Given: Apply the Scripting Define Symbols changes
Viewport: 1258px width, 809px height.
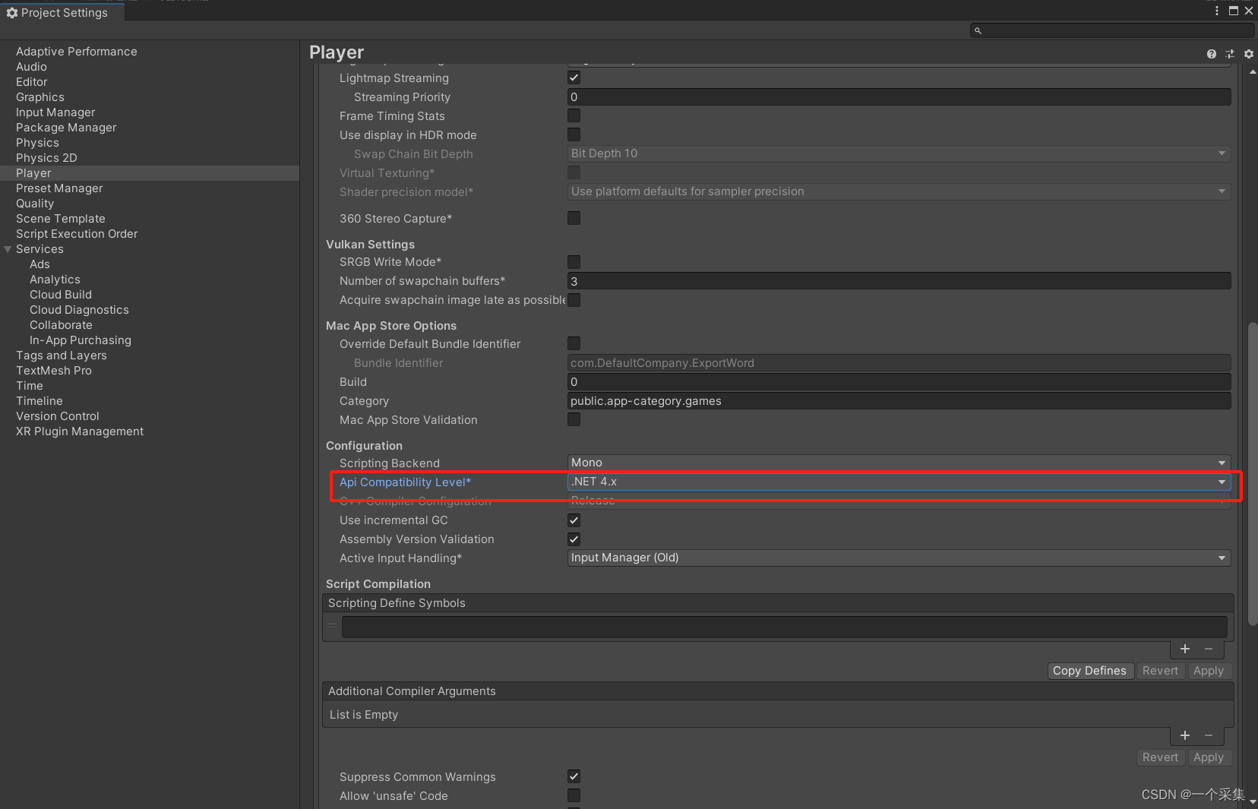Looking at the screenshot, I should click(x=1209, y=670).
